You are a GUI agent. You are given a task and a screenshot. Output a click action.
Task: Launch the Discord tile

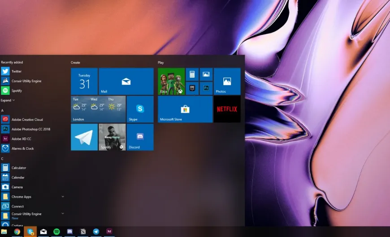pyautogui.click(x=140, y=137)
